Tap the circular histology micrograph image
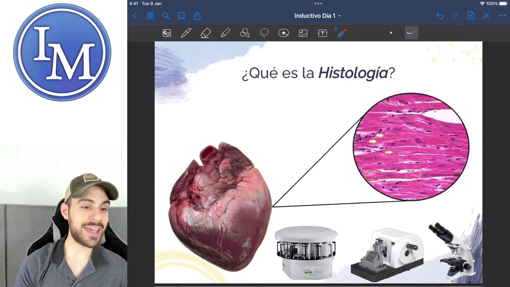510x287 pixels. [x=411, y=146]
